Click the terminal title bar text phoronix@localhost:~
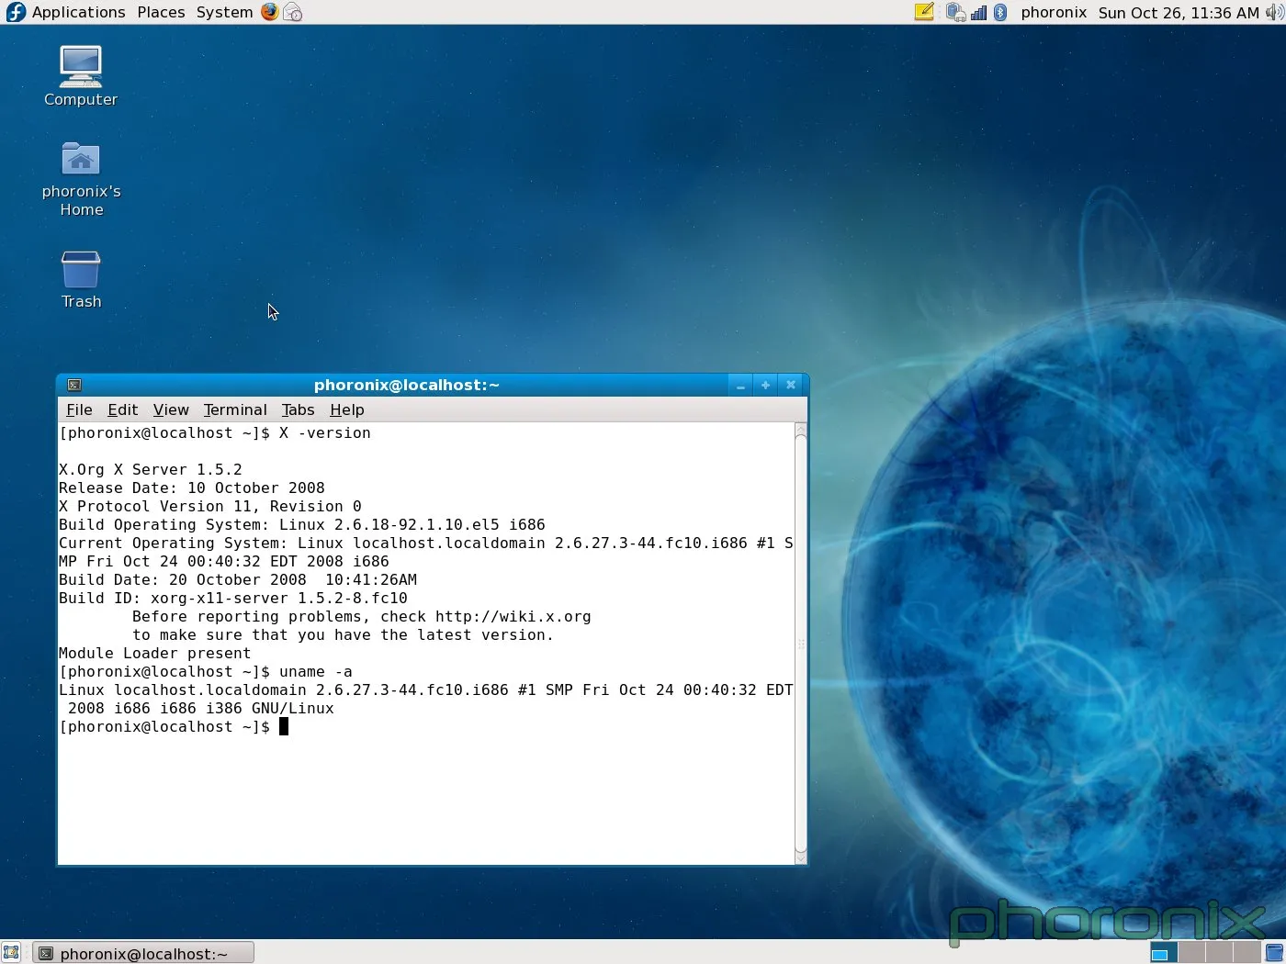This screenshot has width=1286, height=964. pyautogui.click(x=407, y=385)
